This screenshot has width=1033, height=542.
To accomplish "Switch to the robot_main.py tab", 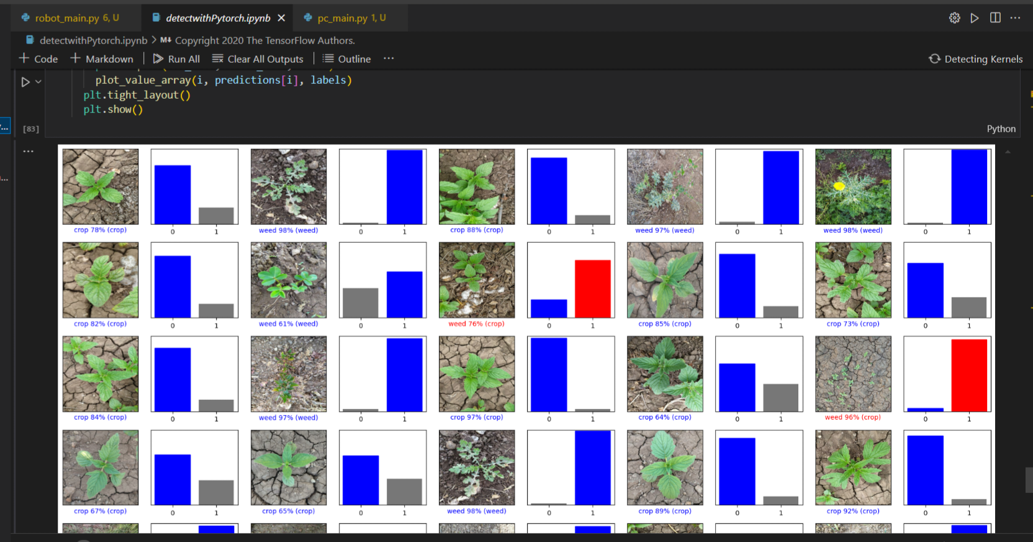I will pos(70,18).
